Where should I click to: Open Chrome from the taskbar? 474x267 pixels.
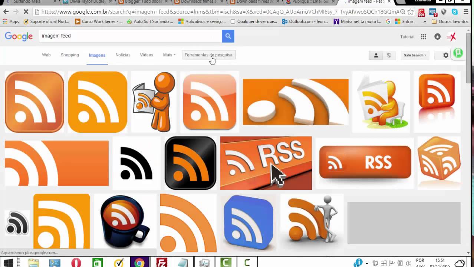tap(139, 263)
